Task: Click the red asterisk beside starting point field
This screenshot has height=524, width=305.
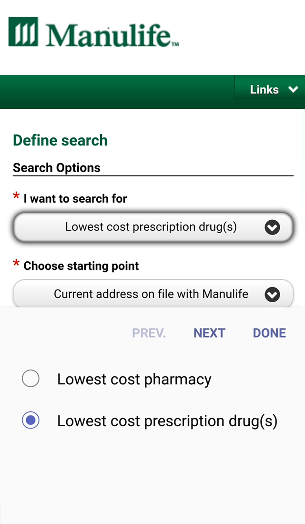Action: 16,263
